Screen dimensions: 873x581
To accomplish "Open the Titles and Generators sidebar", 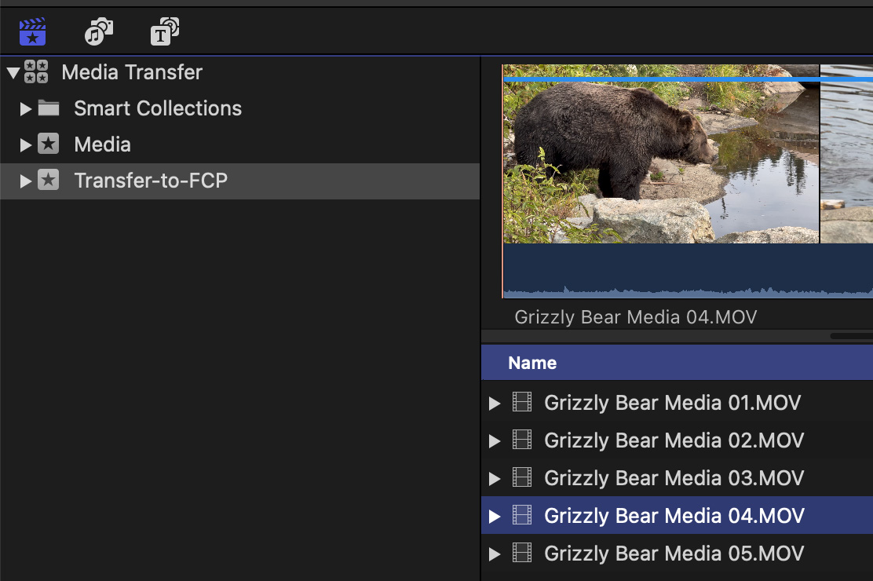I will 165,32.
